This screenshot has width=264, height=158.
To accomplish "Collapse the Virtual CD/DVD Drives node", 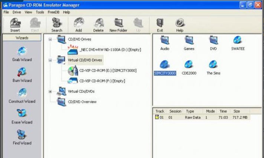I will pos(50,60).
